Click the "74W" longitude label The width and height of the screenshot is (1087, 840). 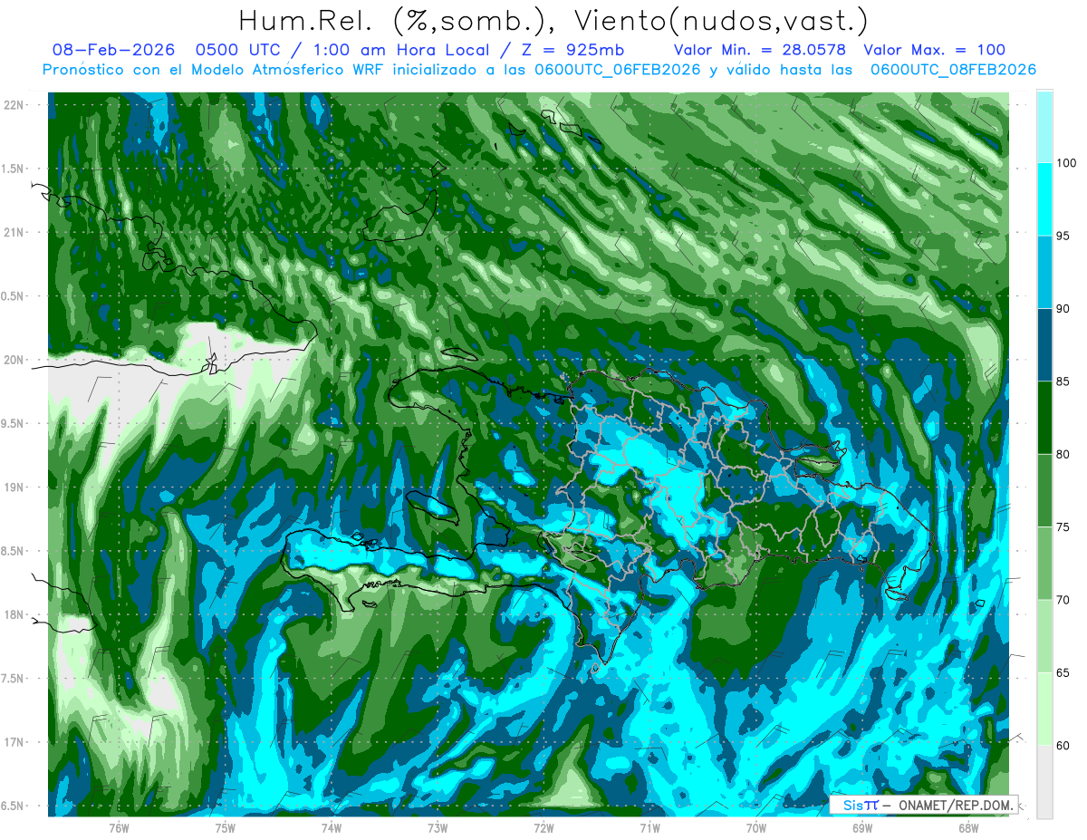[332, 827]
